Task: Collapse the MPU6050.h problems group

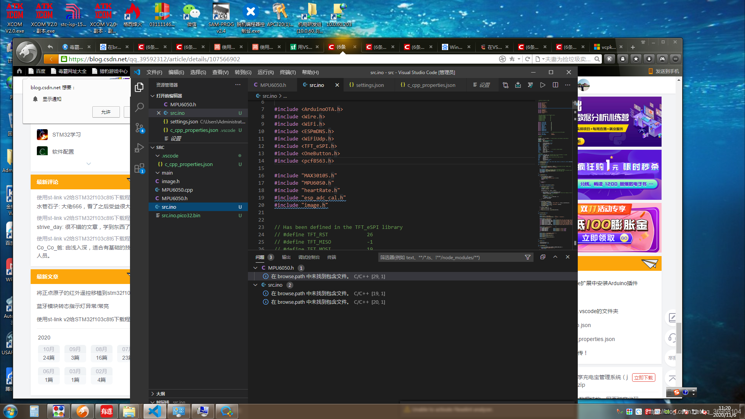Action: click(255, 268)
